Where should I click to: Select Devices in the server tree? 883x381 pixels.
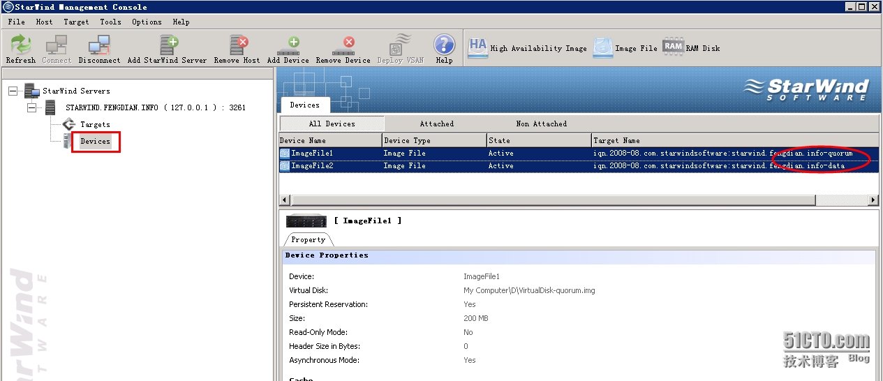[95, 141]
